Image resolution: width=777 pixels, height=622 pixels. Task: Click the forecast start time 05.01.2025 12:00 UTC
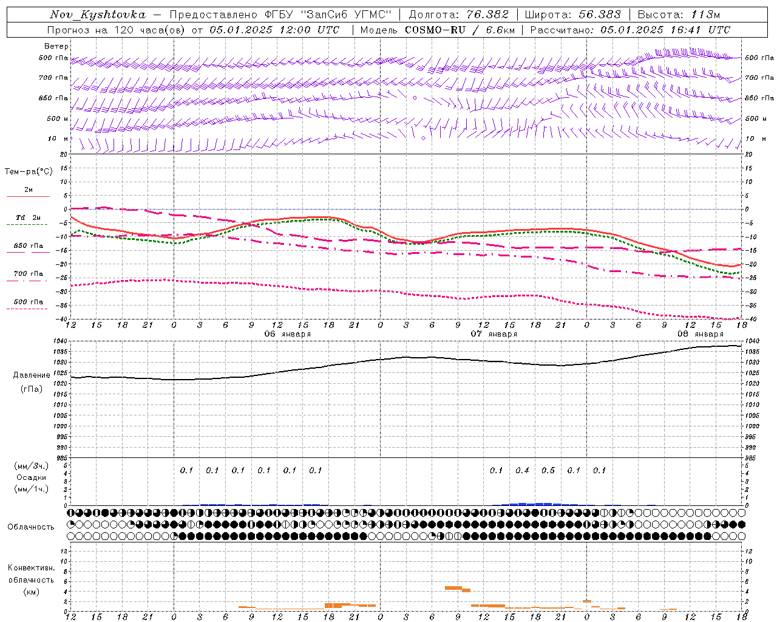pyautogui.click(x=274, y=30)
